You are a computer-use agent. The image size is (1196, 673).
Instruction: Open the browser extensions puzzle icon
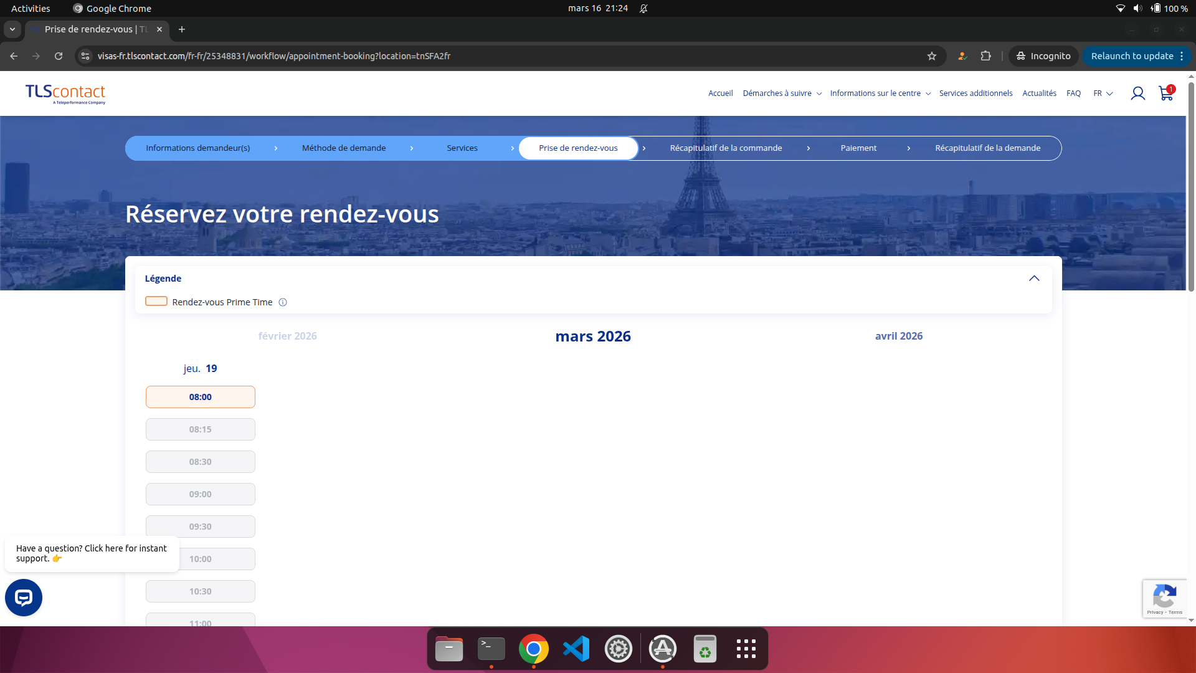click(x=986, y=56)
